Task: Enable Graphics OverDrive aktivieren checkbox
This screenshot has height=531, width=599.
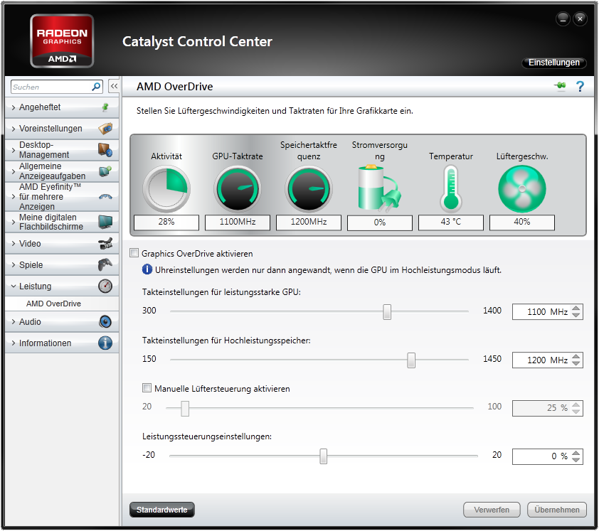Action: coord(134,253)
